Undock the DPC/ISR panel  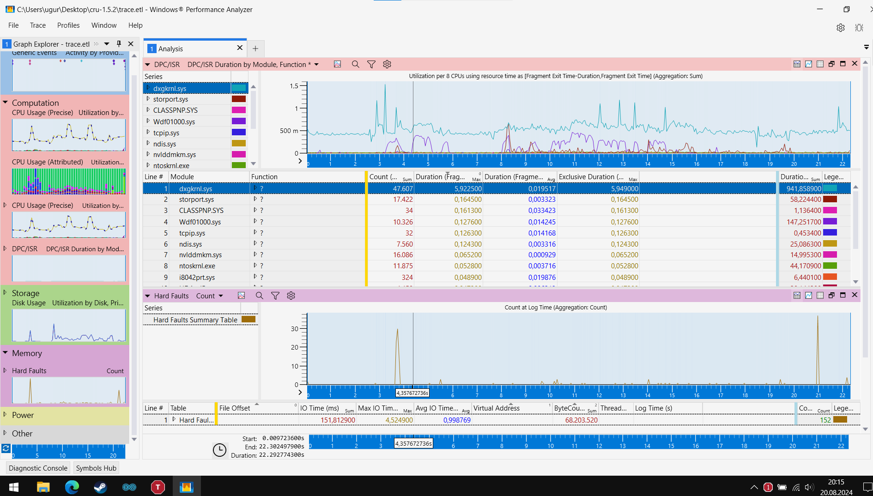click(831, 64)
